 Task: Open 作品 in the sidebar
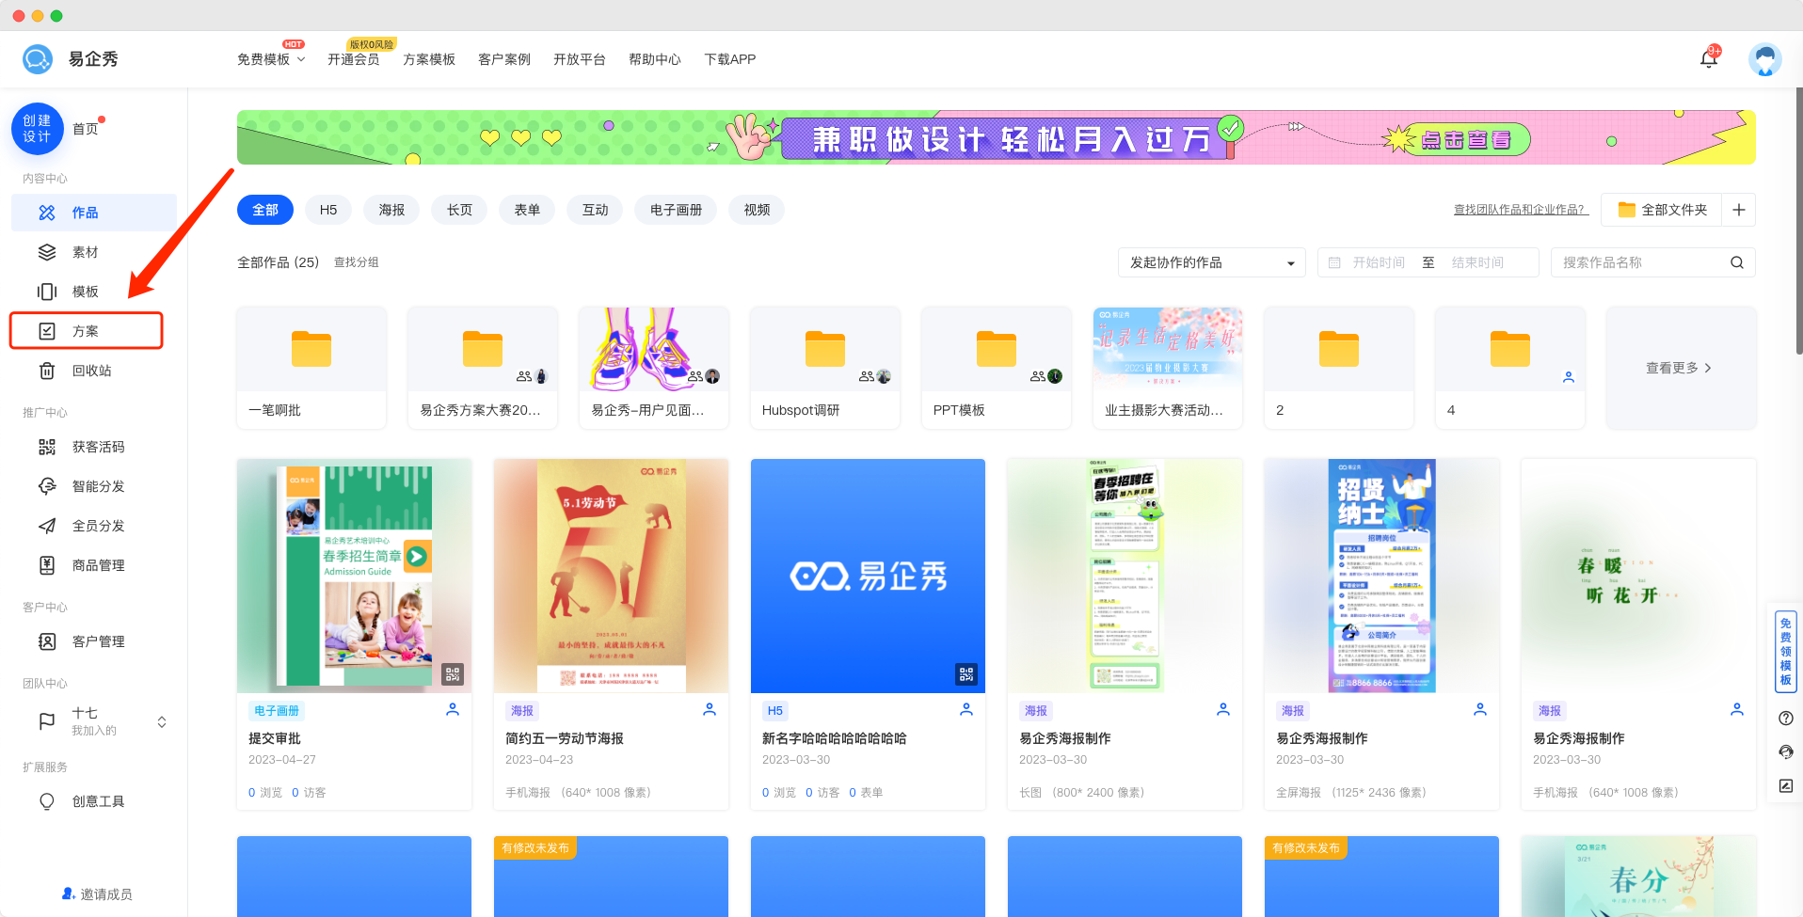pyautogui.click(x=94, y=213)
